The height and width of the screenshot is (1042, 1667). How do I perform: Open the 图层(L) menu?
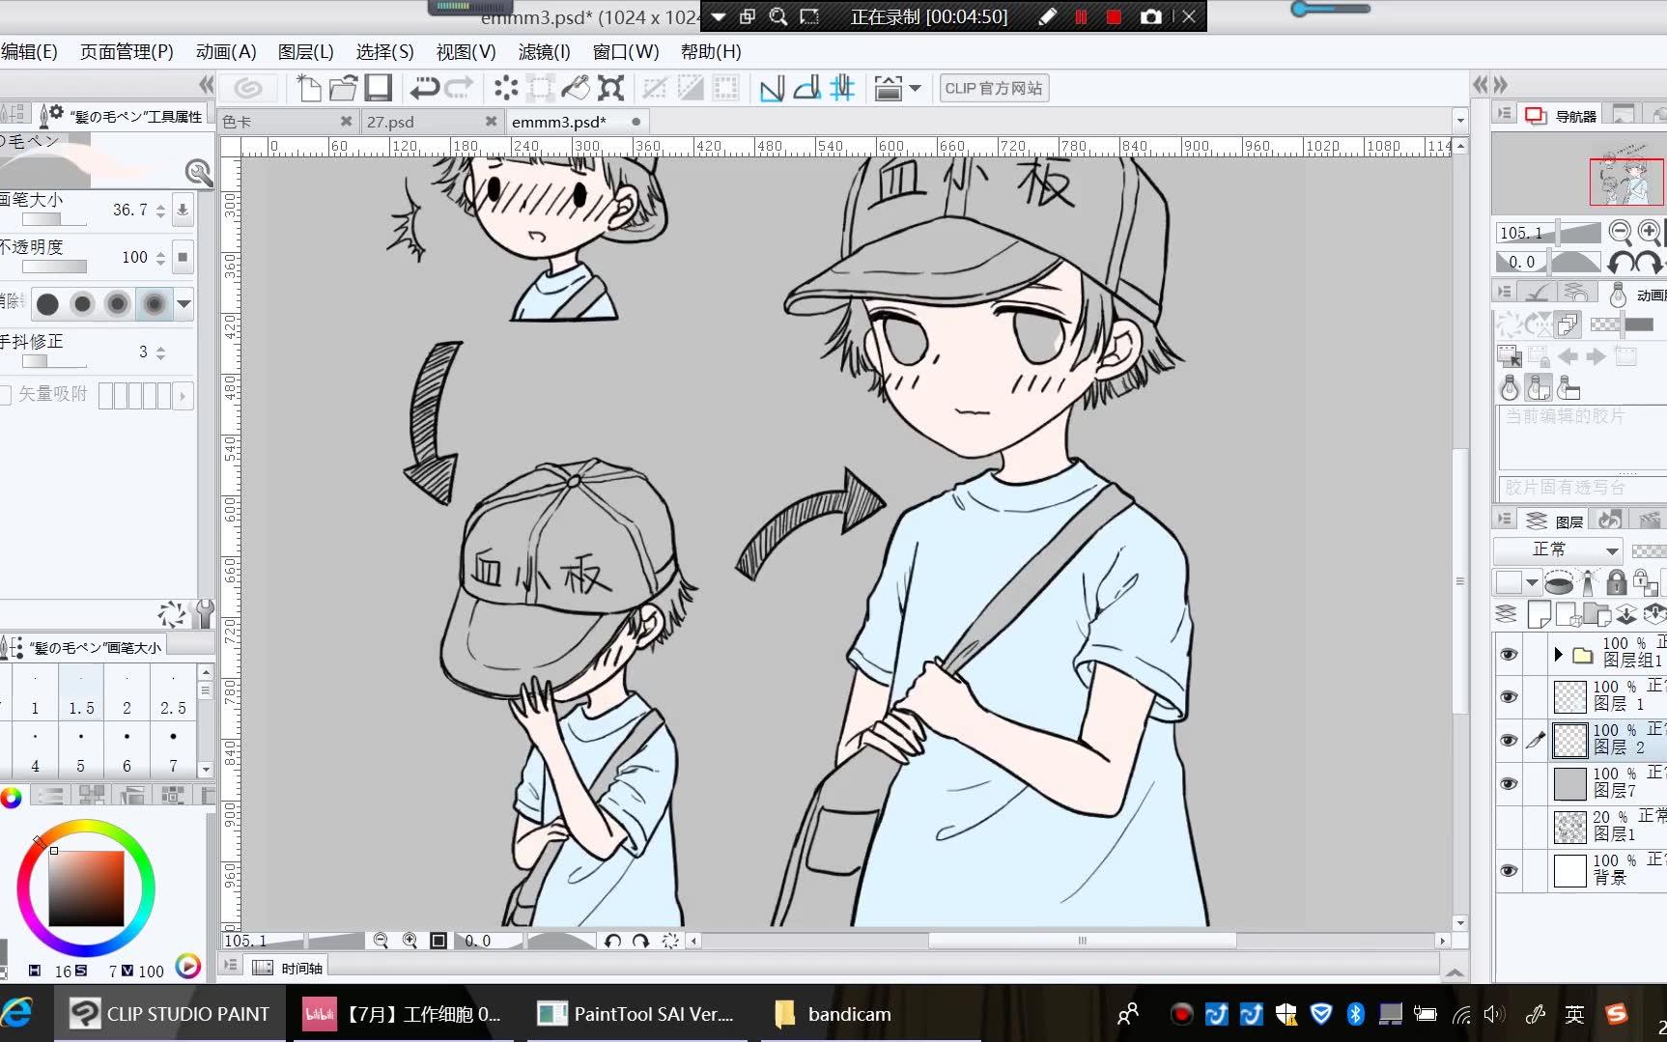[305, 51]
